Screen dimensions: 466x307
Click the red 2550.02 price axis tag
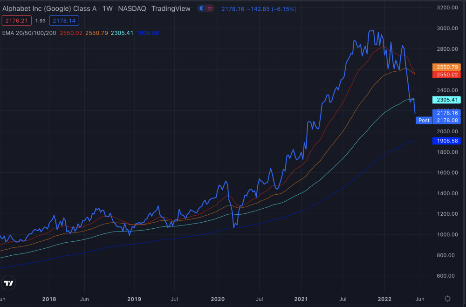click(446, 75)
